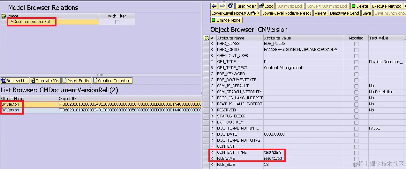Viewport: 406px width, 169px height.
Task: Click the Deactivate Send button
Action: pyautogui.click(x=344, y=13)
